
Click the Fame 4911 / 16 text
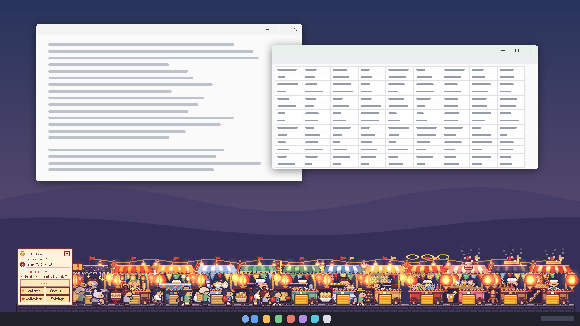coord(39,264)
